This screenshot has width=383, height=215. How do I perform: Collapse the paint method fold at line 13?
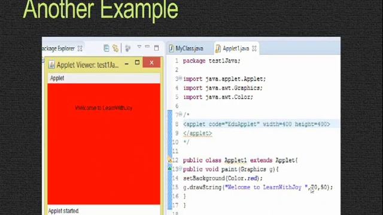coord(180,168)
